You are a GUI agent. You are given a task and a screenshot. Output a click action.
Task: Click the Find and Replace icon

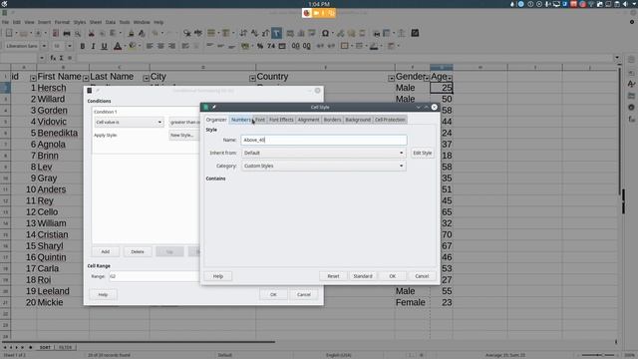tap(186, 33)
